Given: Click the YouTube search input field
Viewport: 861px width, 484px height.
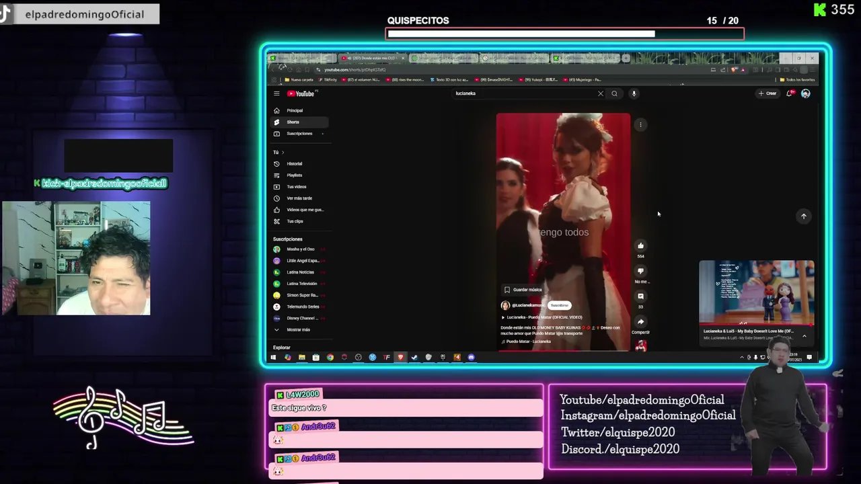Looking at the screenshot, I should click(x=525, y=93).
